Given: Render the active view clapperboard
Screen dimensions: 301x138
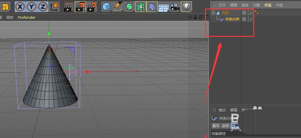Looking at the screenshot, I should coord(69,7).
